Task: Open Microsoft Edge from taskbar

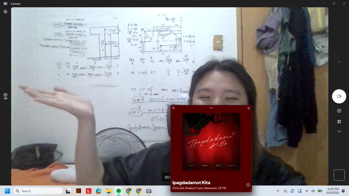Action: click(99, 191)
